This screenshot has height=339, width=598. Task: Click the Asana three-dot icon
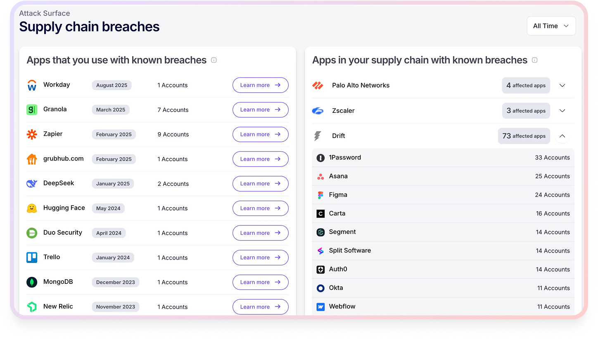point(320,176)
